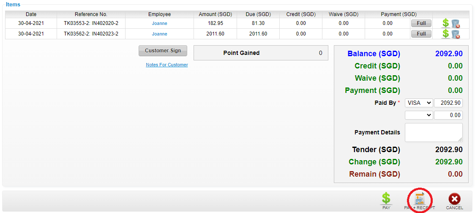Open the second empty payment method dropdown
The image size is (475, 213).
[x=419, y=115]
